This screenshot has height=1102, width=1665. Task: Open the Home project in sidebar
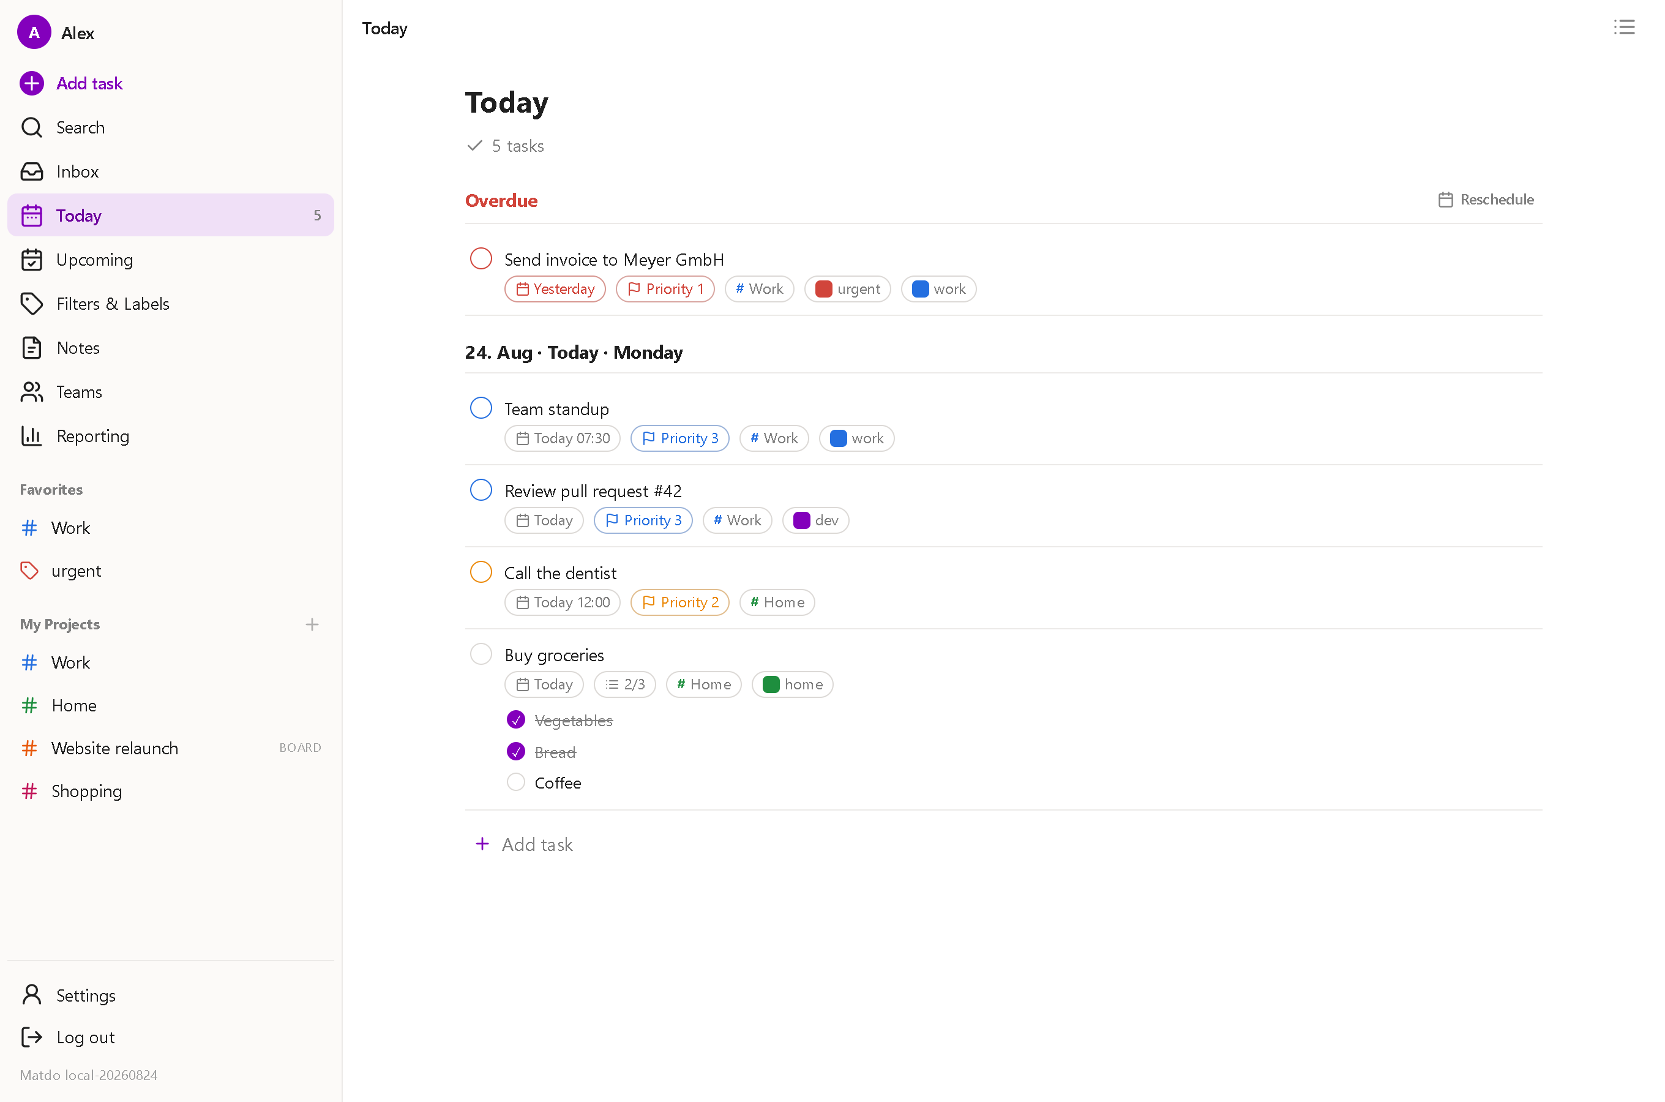[170, 705]
